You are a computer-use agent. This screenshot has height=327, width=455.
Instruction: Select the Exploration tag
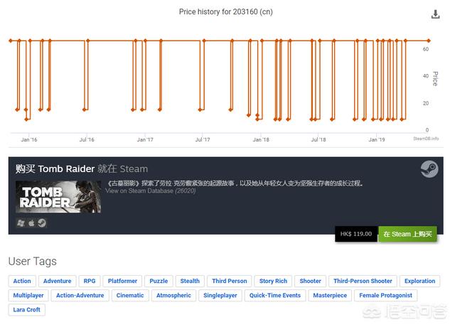(420, 282)
